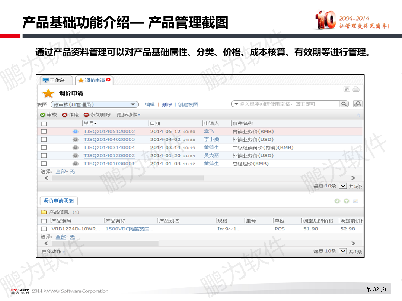Toggle select-all checkbox in 产品编号 header

(x=44, y=221)
